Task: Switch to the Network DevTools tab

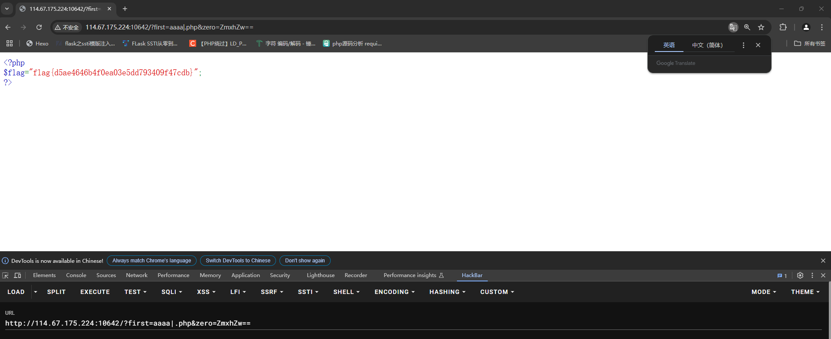Action: [x=137, y=275]
